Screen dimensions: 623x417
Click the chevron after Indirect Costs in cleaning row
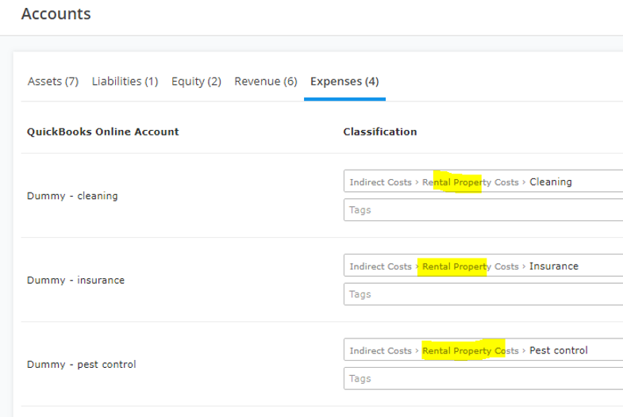417,182
